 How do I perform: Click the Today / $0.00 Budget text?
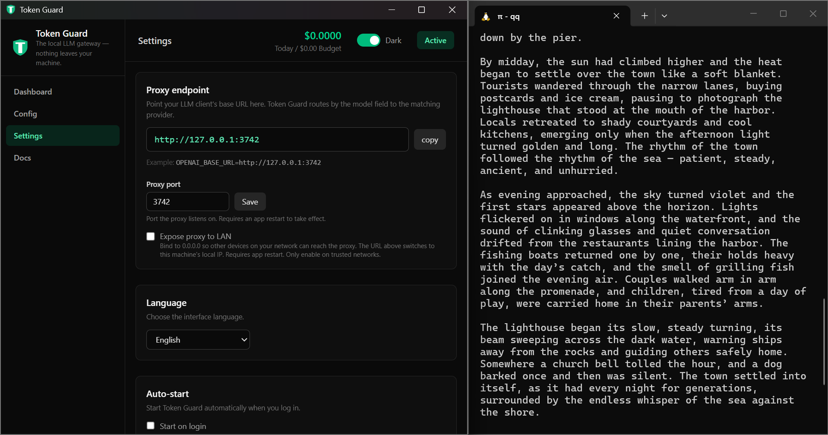pyautogui.click(x=308, y=48)
